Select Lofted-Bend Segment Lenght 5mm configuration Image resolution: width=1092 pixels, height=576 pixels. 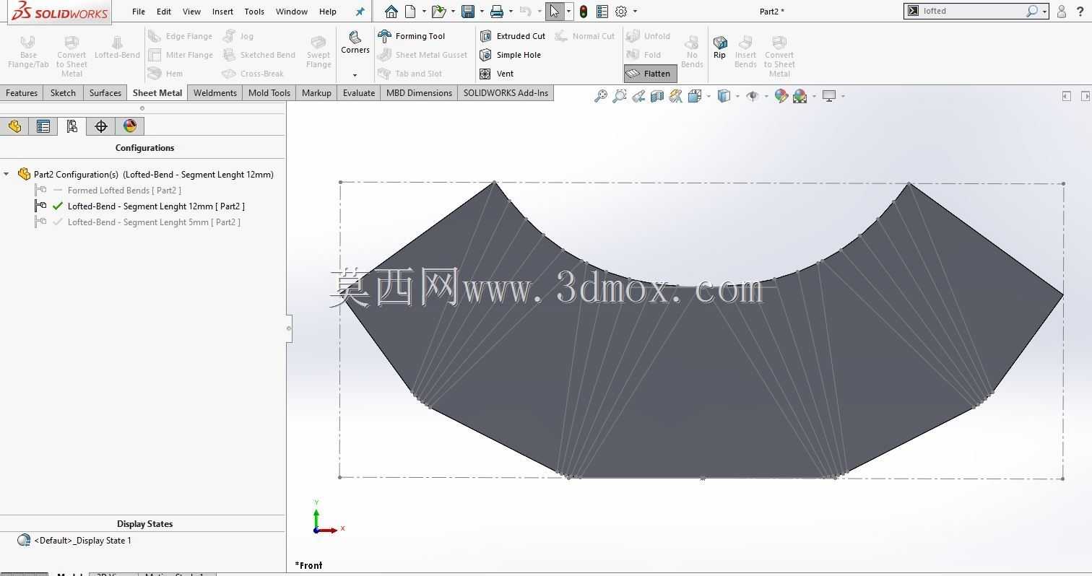(154, 222)
